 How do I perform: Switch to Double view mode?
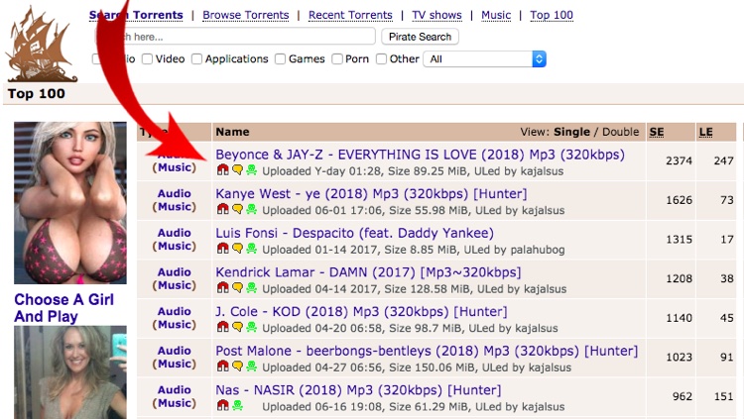pos(621,132)
